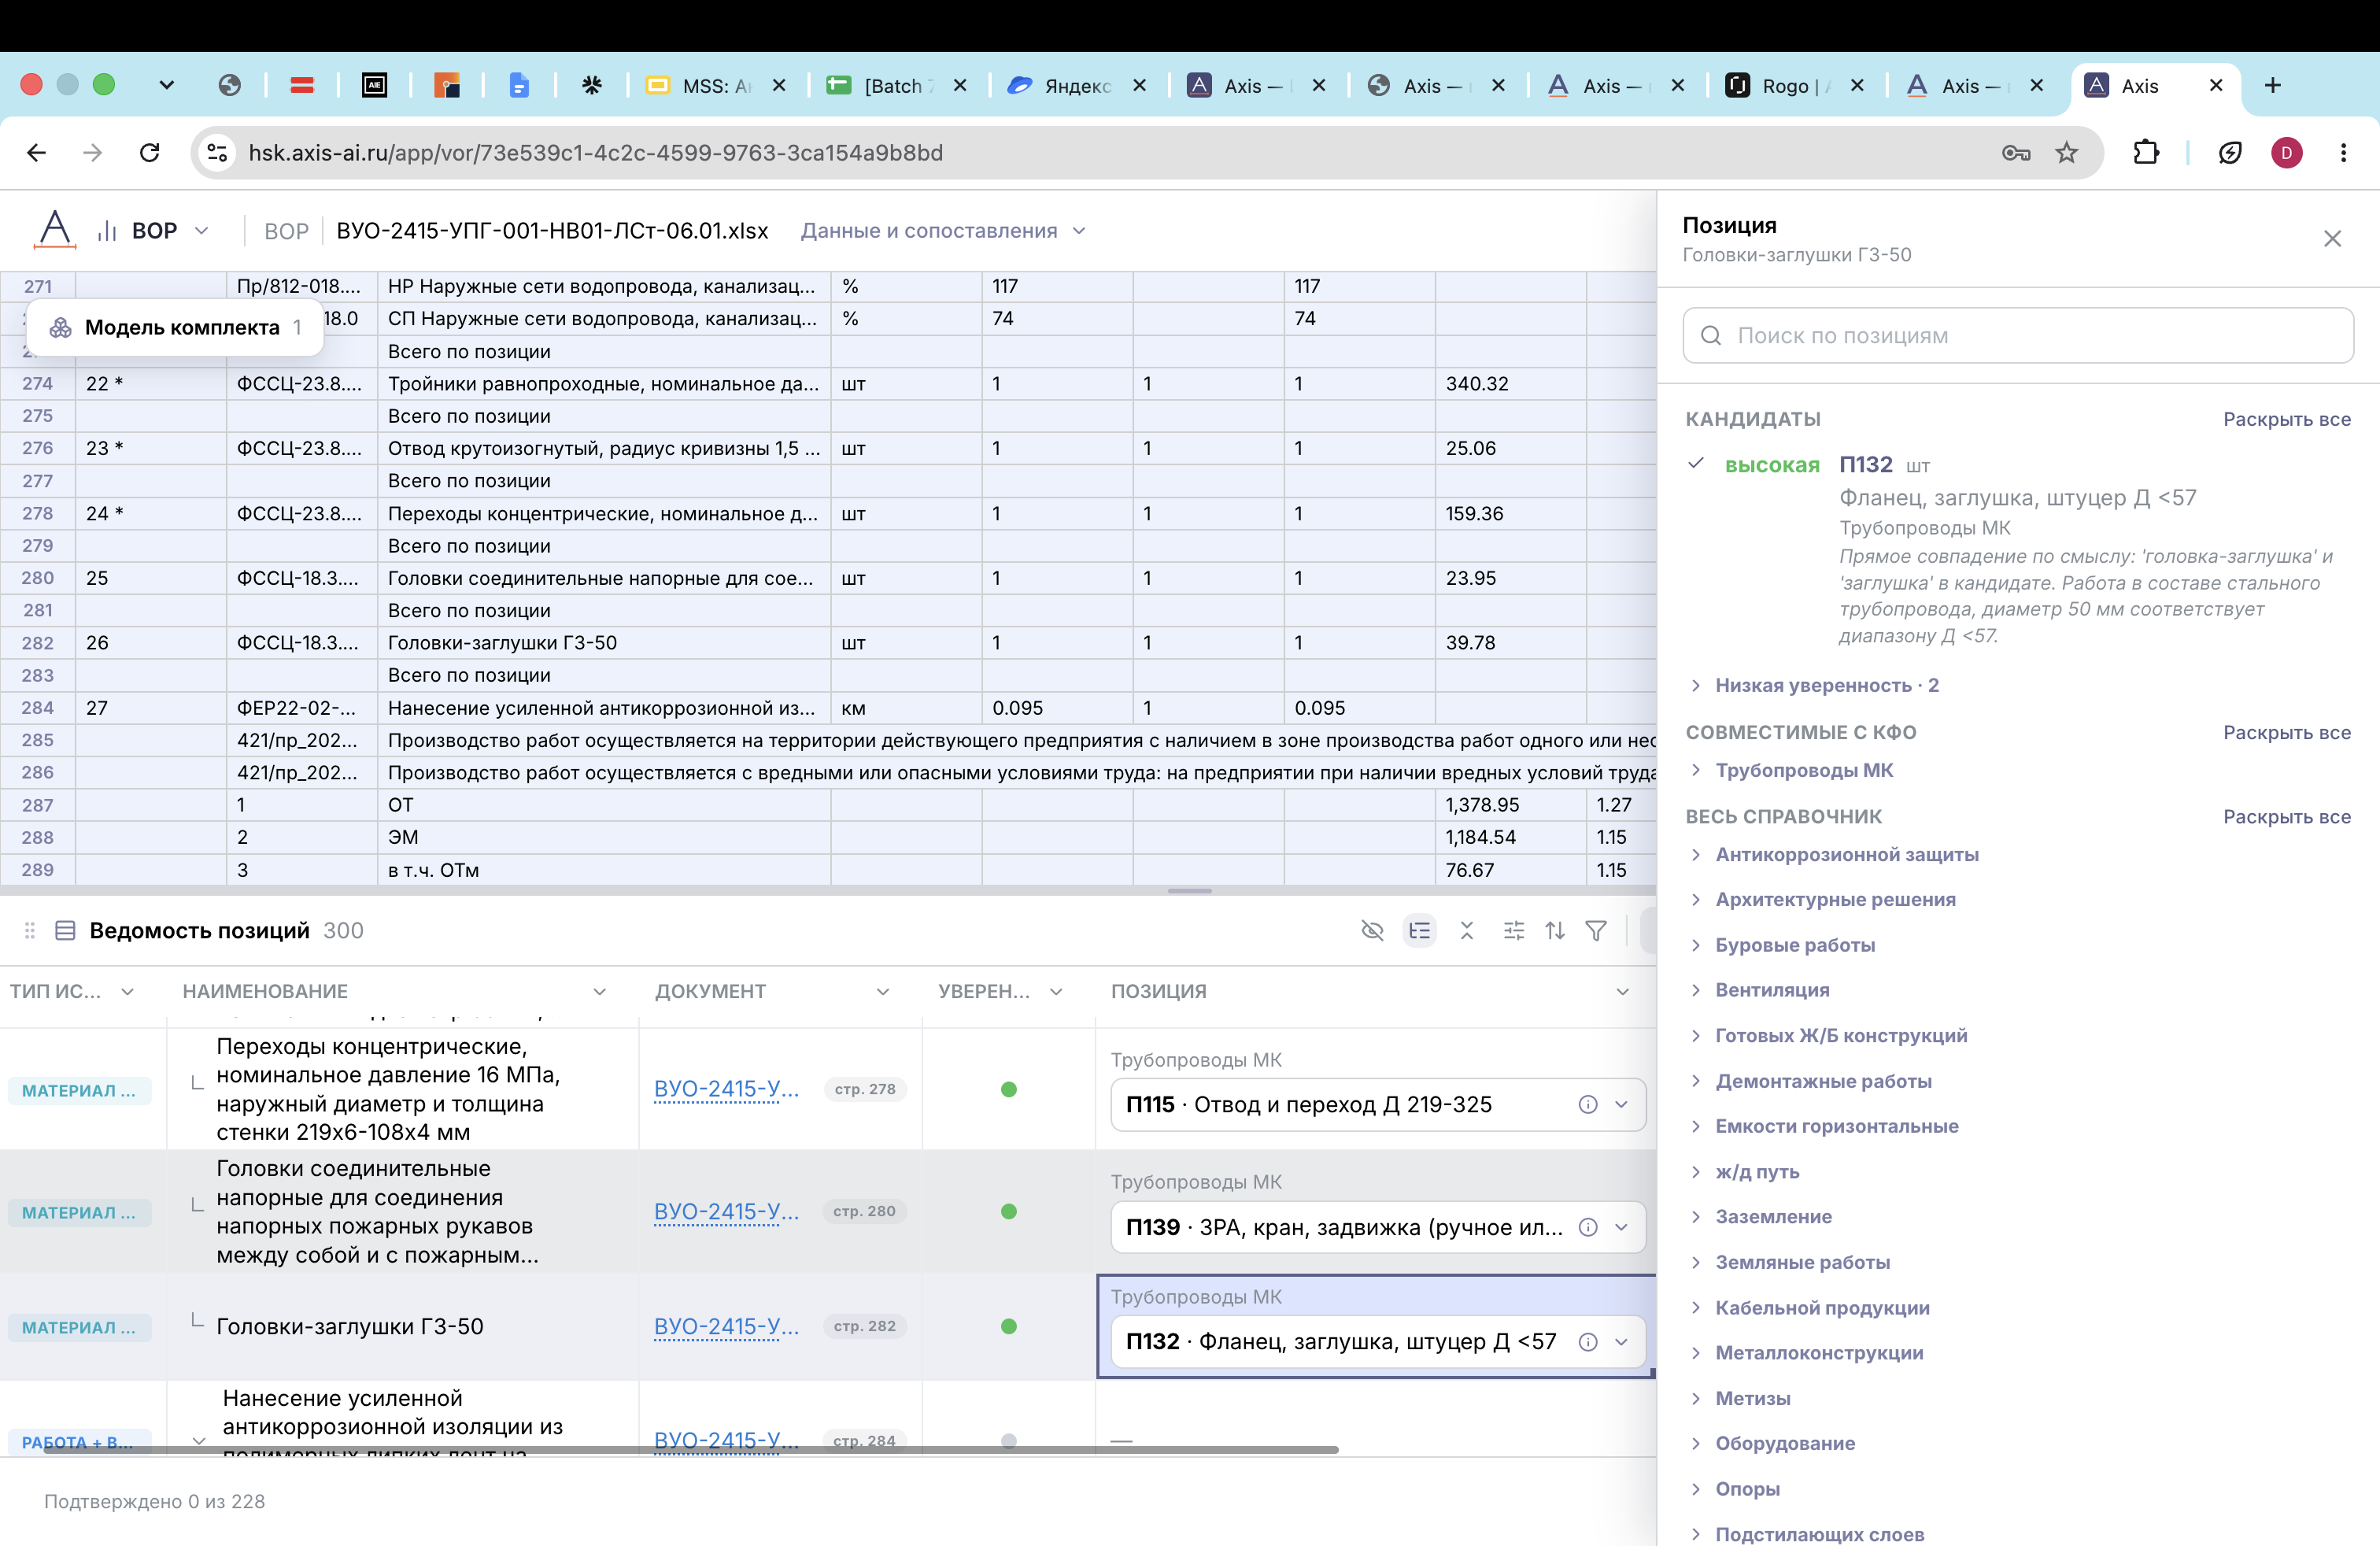Open the filter funnel icon
This screenshot has height=1546, width=2380.
click(1597, 931)
